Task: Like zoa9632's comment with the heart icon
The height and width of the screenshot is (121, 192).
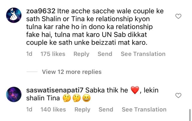Action: [178, 16]
